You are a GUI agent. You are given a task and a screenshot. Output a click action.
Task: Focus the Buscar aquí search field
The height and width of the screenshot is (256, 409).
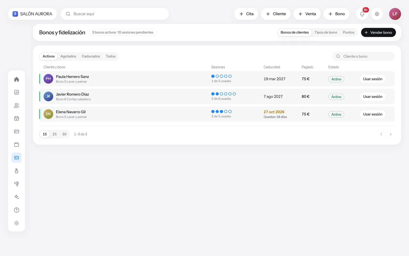pos(115,14)
